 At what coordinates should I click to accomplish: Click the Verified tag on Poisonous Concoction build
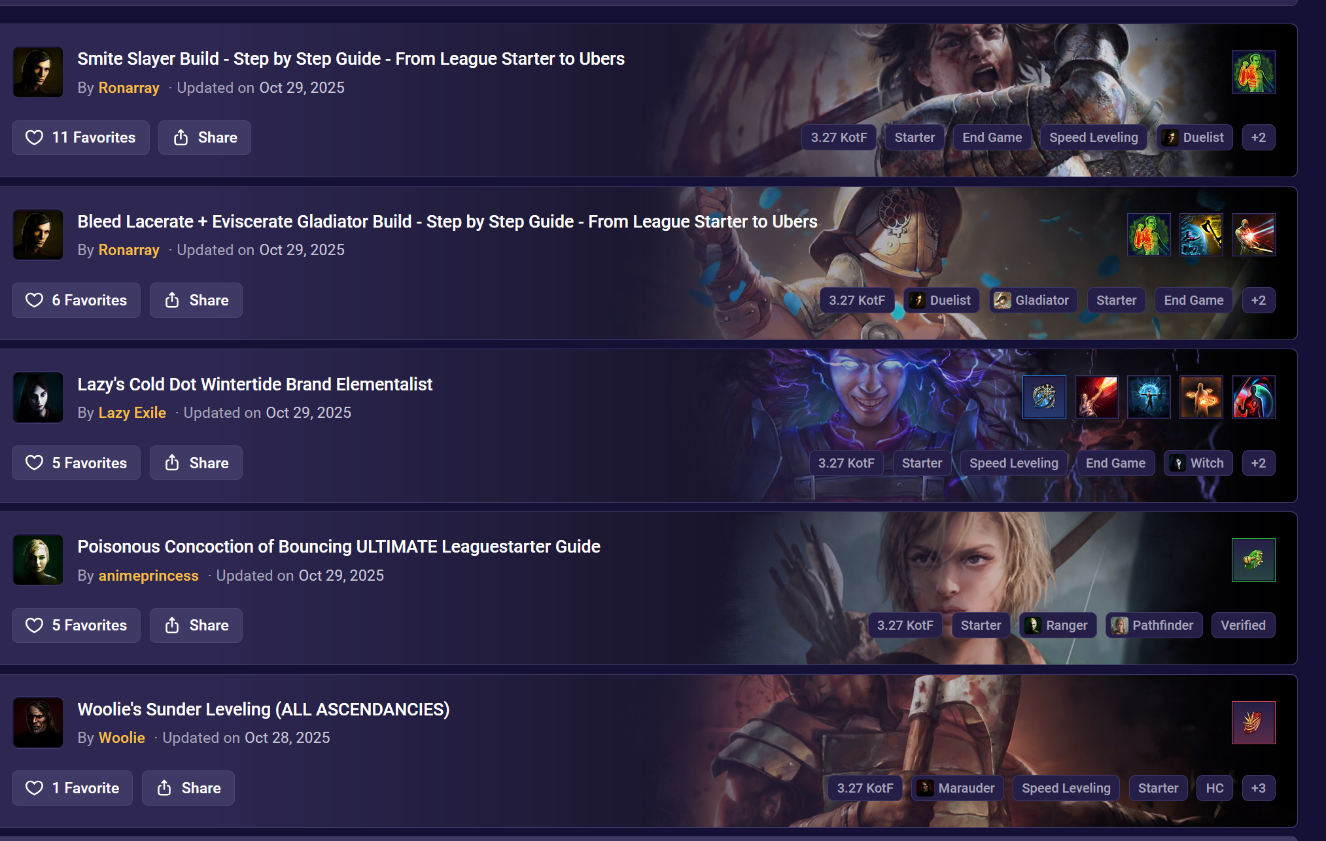point(1243,625)
